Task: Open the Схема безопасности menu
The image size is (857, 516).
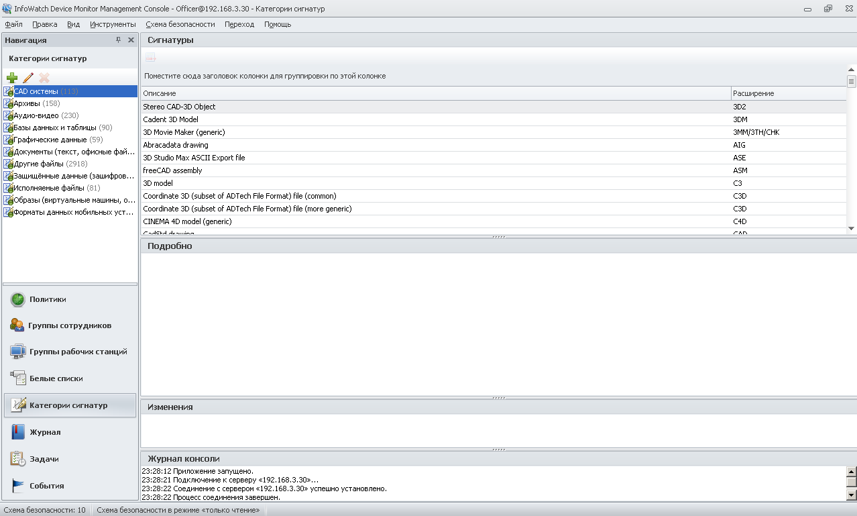Action: pyautogui.click(x=180, y=24)
